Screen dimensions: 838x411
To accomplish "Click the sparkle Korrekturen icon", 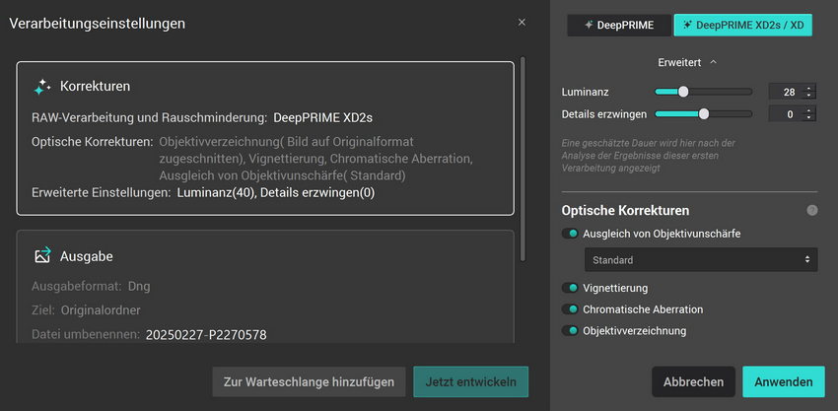I will tap(42, 87).
